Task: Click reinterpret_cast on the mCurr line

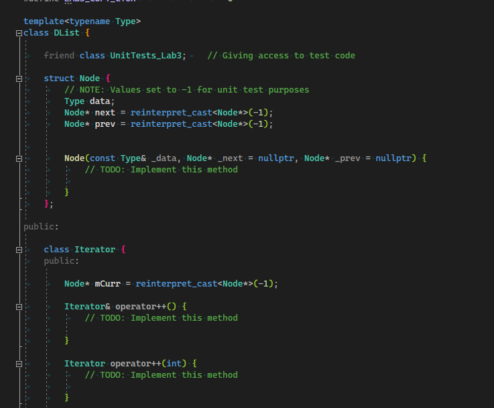Action: click(176, 284)
